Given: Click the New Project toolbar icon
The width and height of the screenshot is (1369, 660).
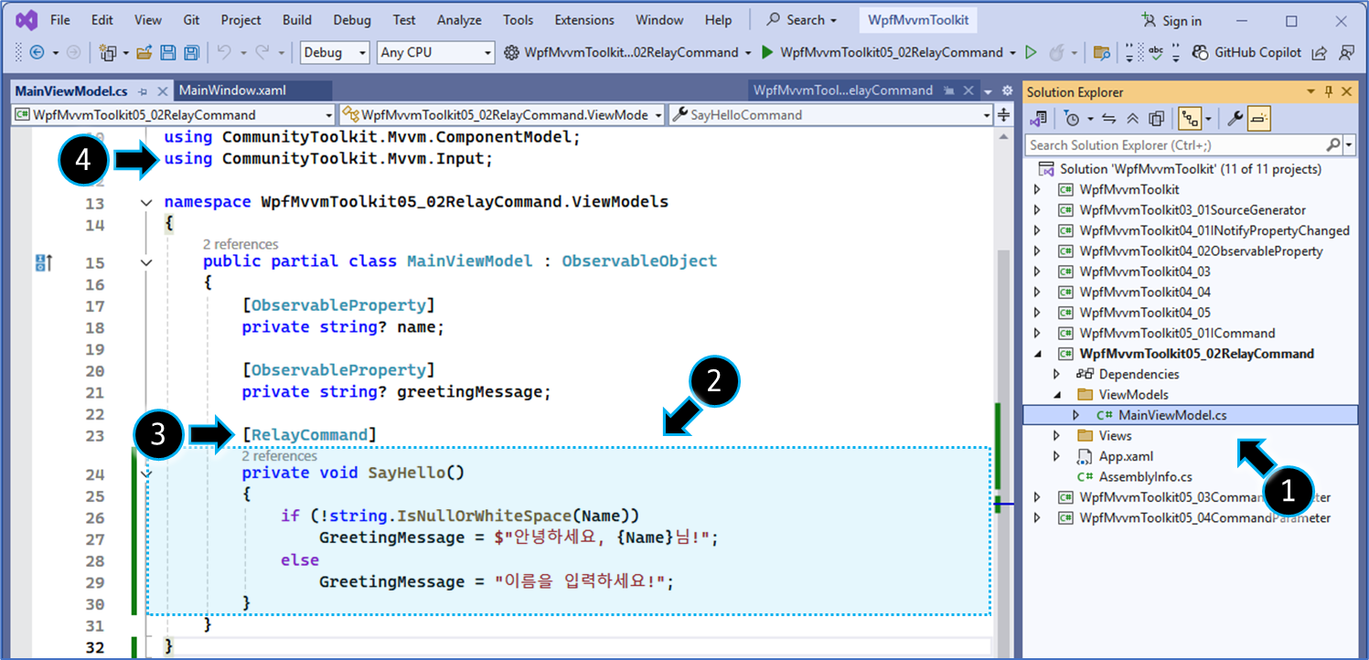Looking at the screenshot, I should (x=108, y=53).
